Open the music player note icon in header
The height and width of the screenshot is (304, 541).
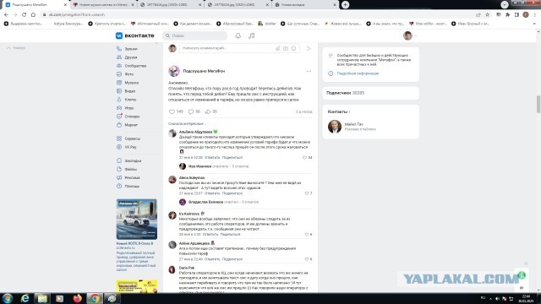pyautogui.click(x=252, y=35)
